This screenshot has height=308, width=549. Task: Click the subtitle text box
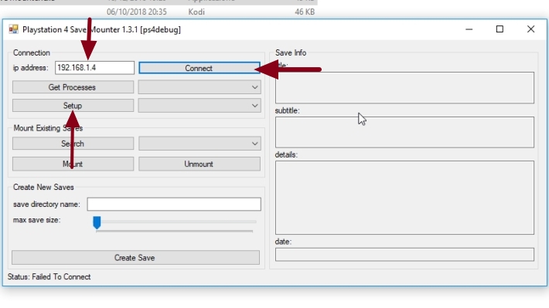(x=404, y=132)
